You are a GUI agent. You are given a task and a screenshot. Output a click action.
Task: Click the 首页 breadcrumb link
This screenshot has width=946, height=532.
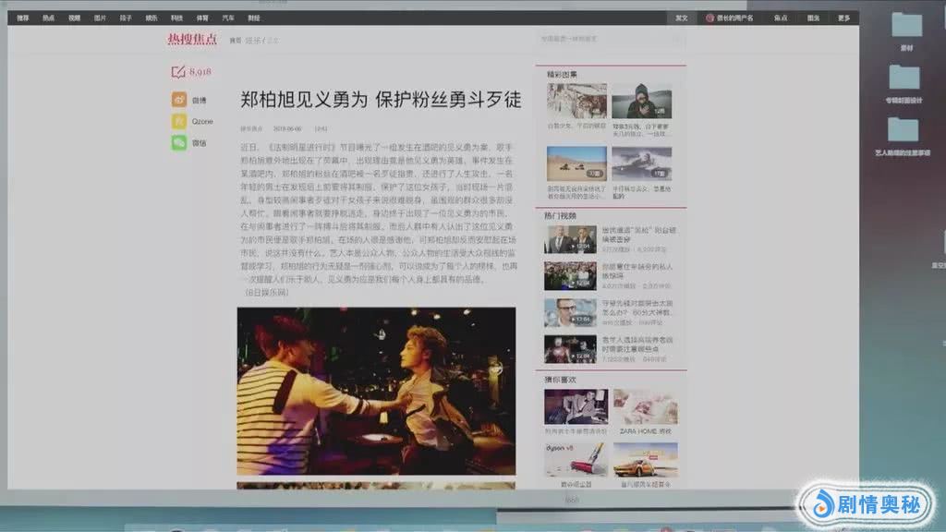236,41
